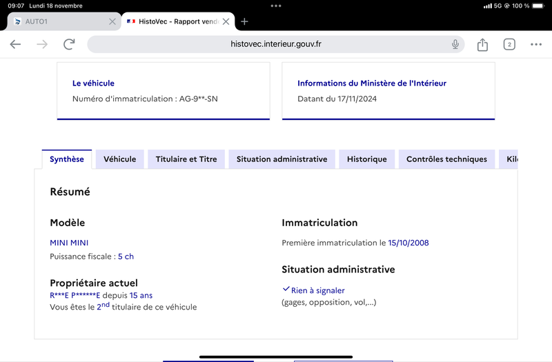The image size is (552, 362).
Task: Switch to Titulaire et Titre tab
Action: point(186,159)
